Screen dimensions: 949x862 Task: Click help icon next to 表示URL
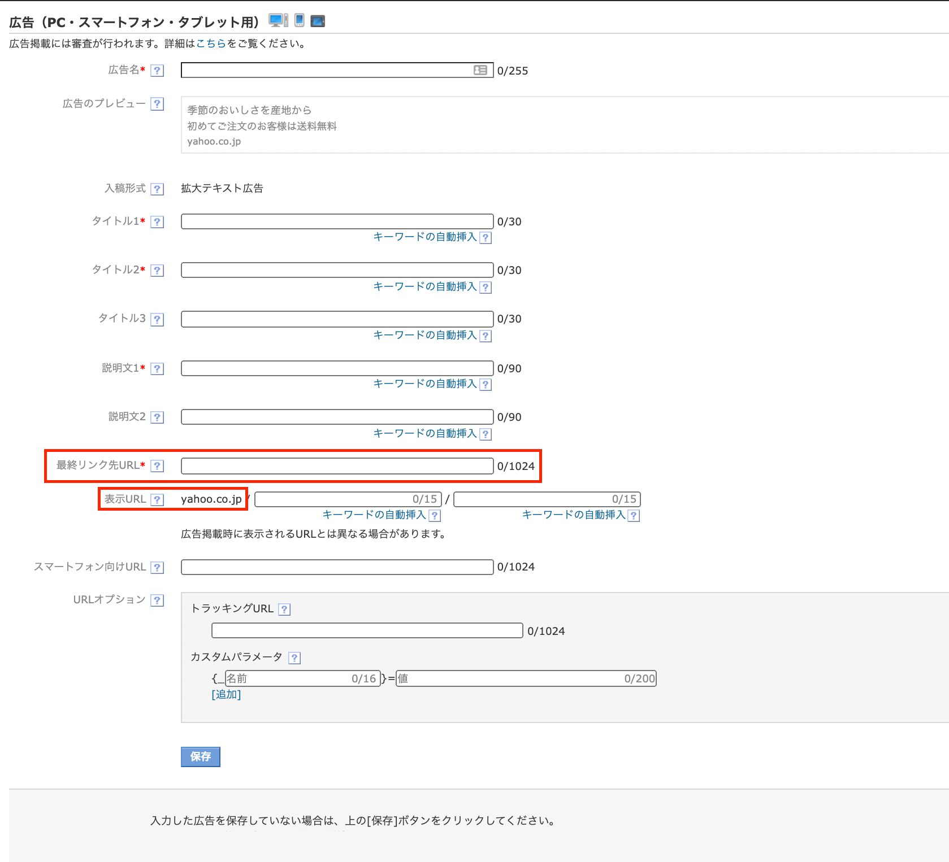pyautogui.click(x=158, y=500)
